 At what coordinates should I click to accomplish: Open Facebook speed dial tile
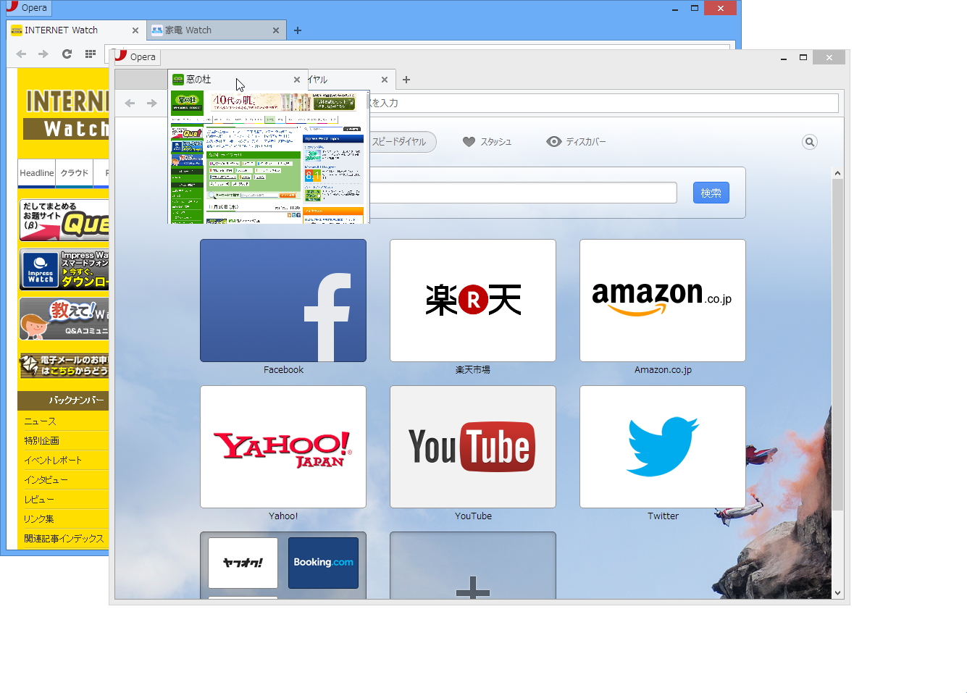[283, 301]
